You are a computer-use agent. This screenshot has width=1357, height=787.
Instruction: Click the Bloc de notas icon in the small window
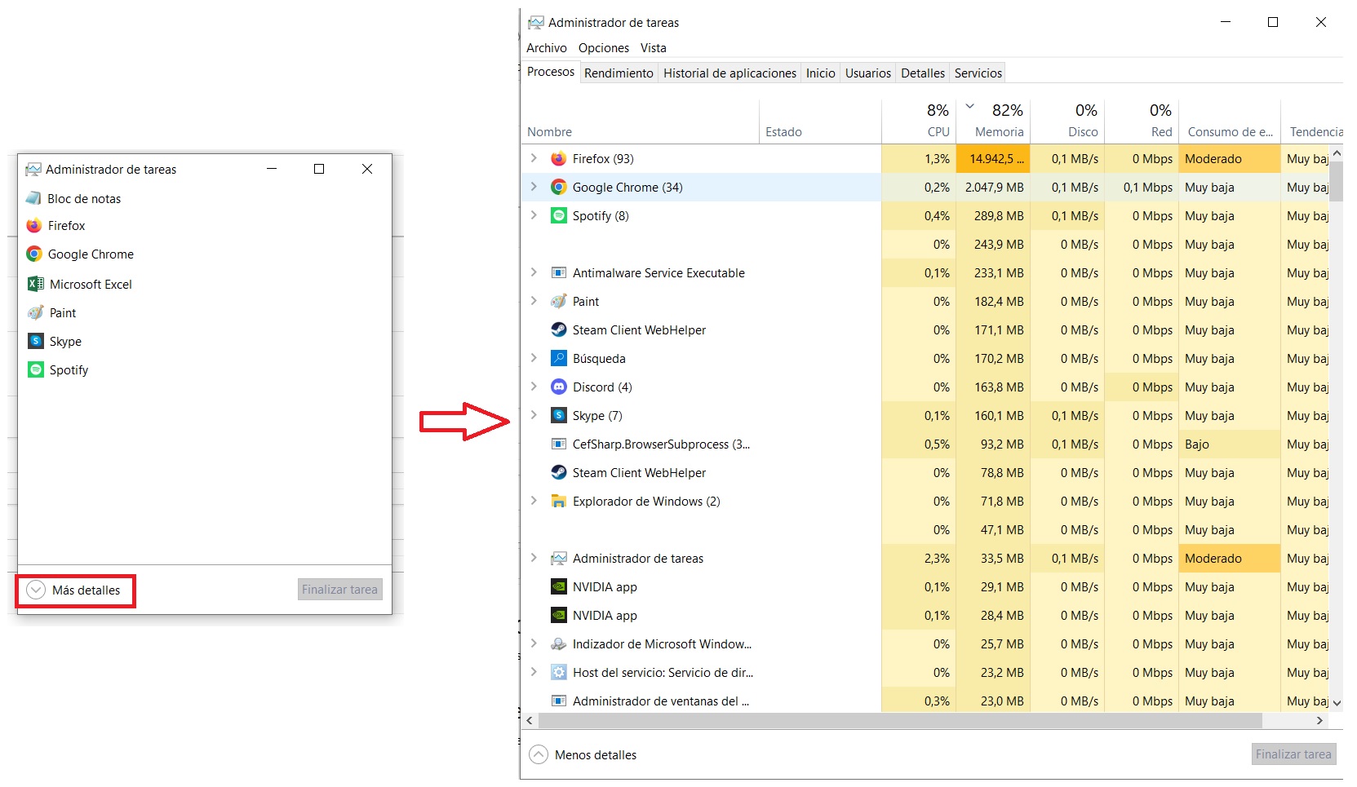coord(33,198)
